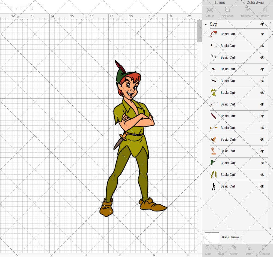Viewport: 273px width, 257px height.
Task: Switch to the Color Sync tab
Action: click(x=255, y=3)
